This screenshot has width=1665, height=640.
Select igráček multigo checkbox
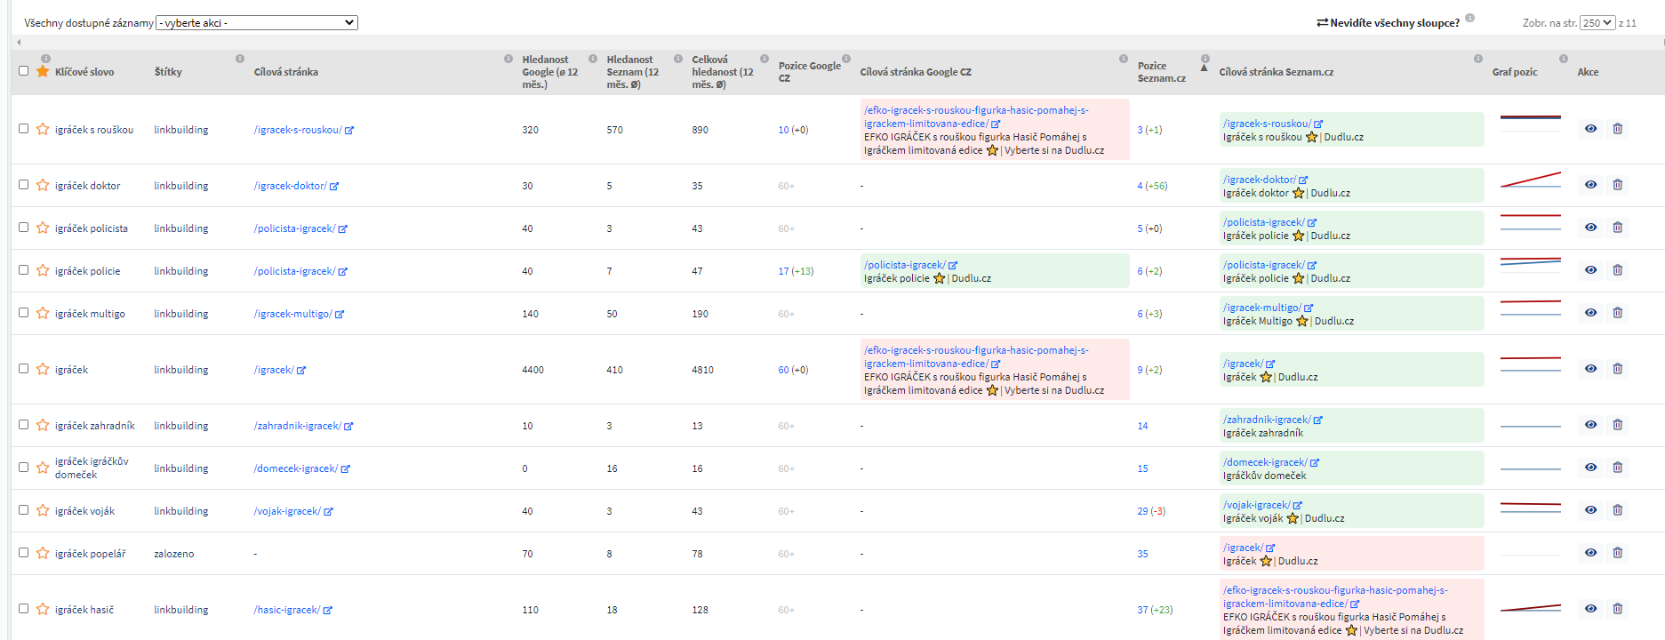23,313
